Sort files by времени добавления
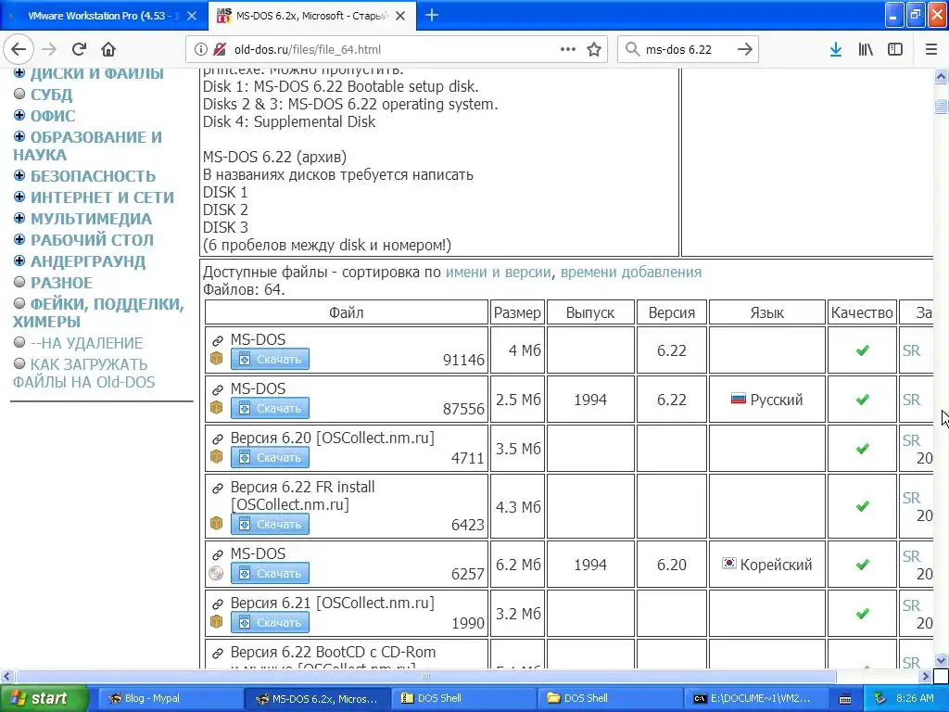949x712 pixels. [630, 273]
